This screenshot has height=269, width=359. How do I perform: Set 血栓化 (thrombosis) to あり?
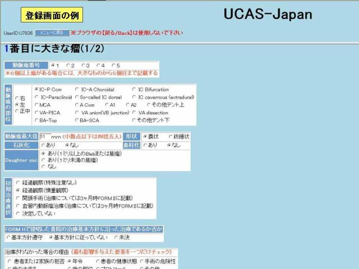[x=145, y=145]
